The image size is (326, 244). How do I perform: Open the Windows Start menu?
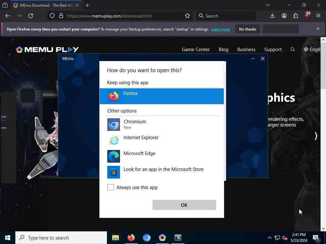[8, 238]
